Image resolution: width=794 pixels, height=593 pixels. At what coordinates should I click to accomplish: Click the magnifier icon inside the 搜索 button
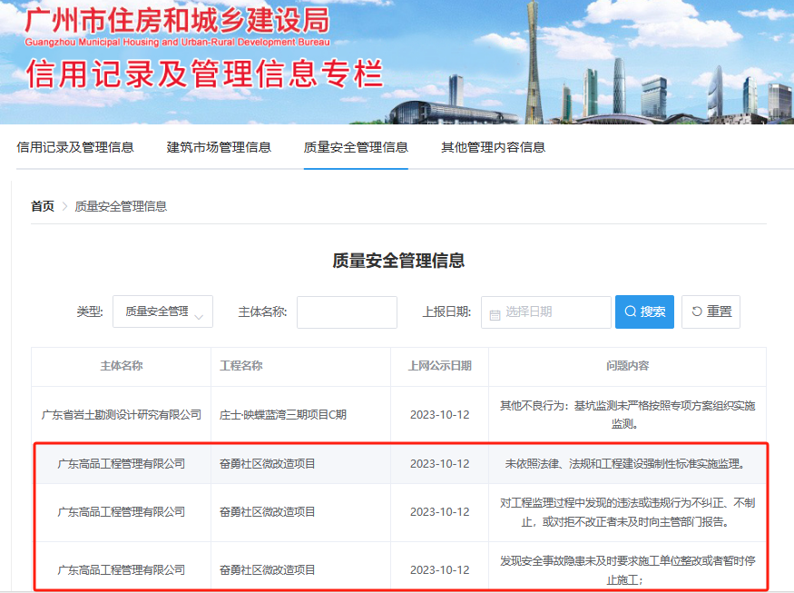[629, 311]
